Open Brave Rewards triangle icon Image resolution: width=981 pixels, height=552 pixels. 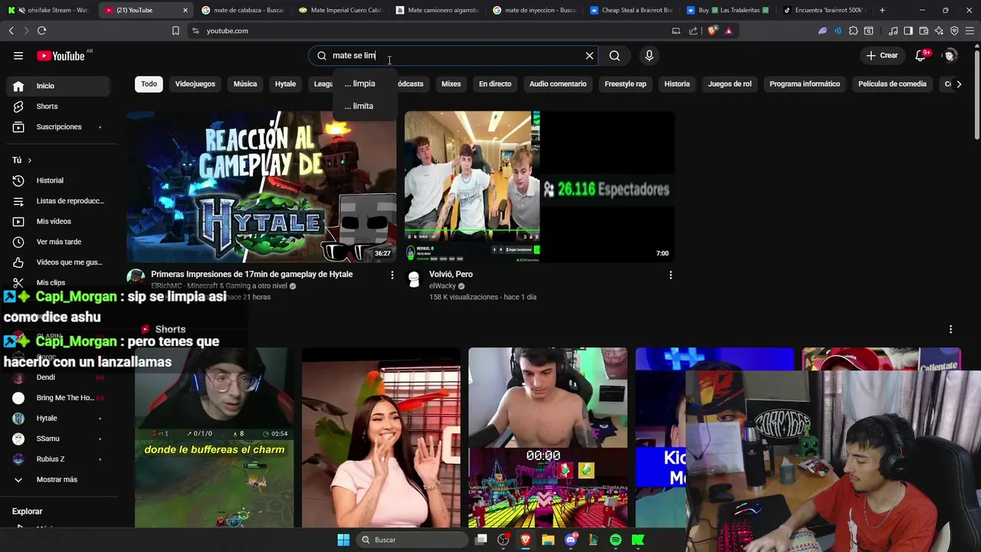pyautogui.click(x=729, y=31)
